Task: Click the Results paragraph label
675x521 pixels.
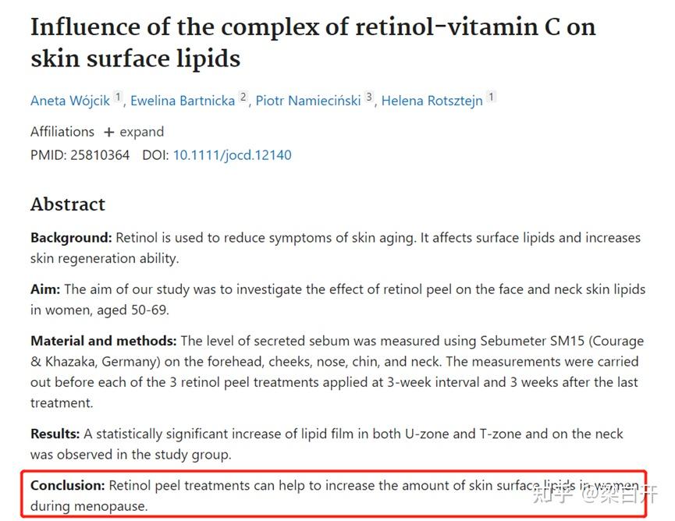Action: click(55, 434)
